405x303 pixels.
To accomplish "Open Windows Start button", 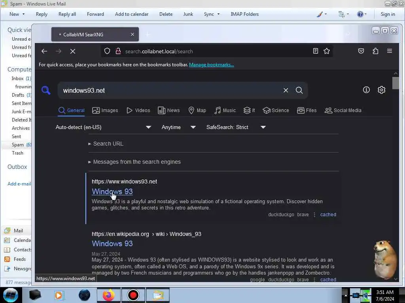I will point(11,295).
